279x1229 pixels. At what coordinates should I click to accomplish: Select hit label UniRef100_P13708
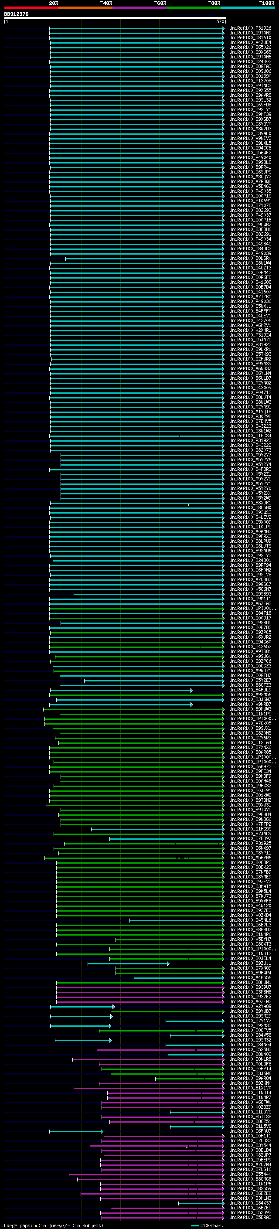[x=250, y=81]
